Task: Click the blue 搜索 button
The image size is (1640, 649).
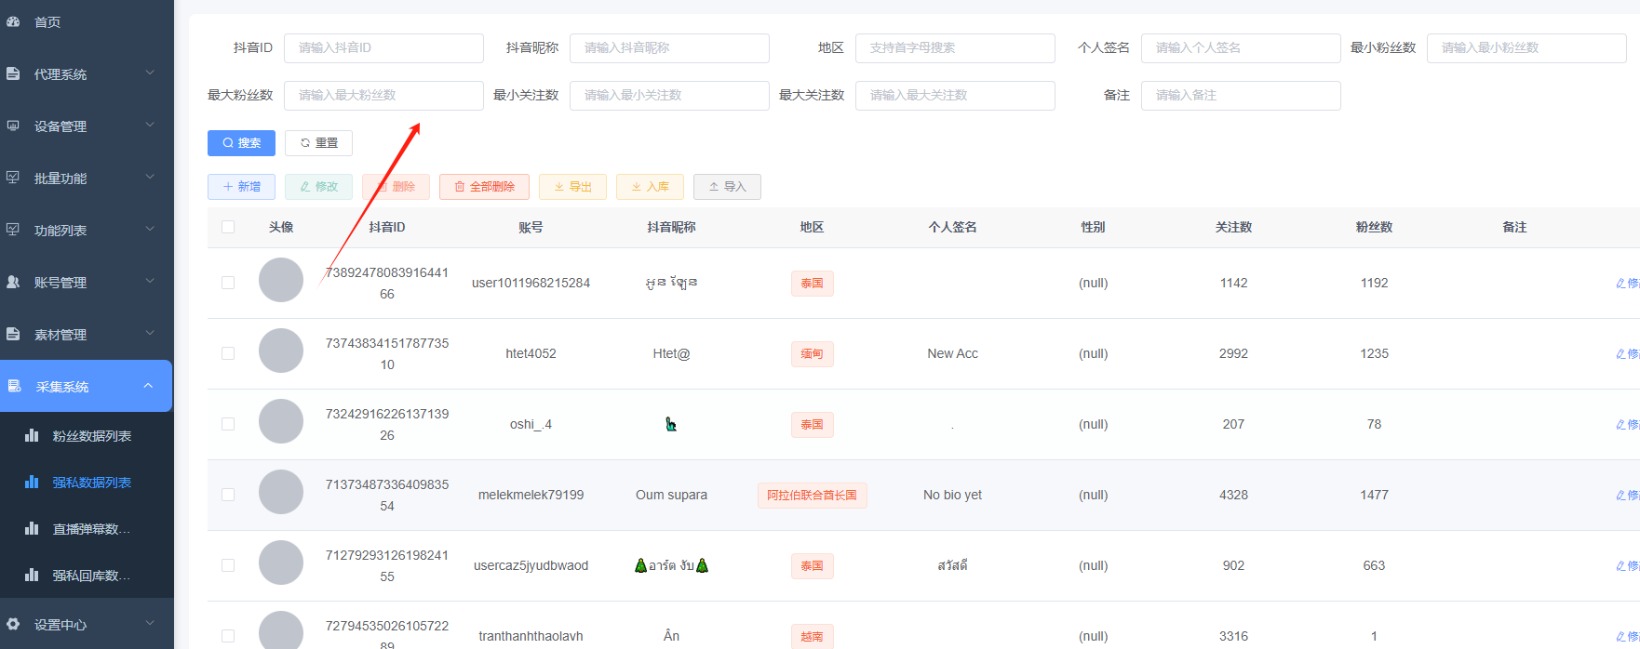Action: pos(241,143)
